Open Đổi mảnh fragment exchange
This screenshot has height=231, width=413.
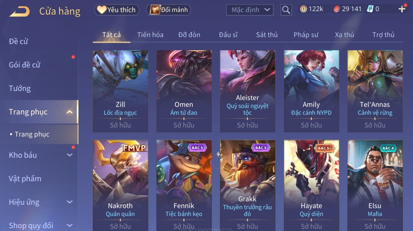pos(169,10)
